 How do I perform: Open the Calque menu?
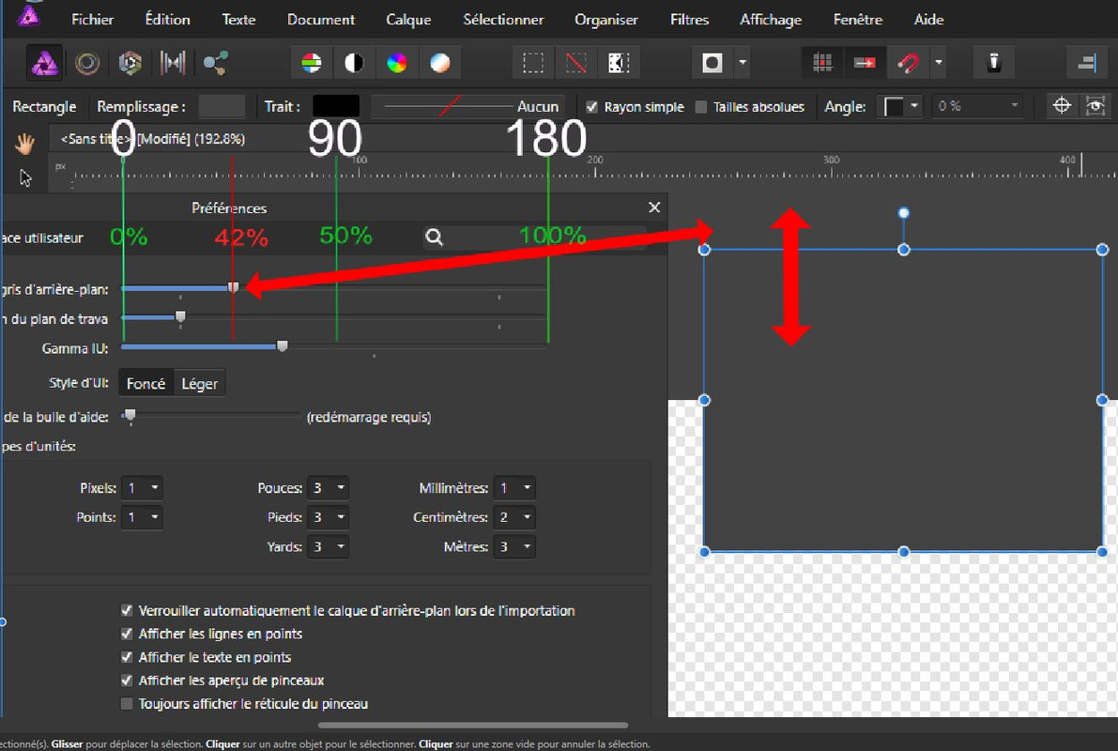click(408, 20)
